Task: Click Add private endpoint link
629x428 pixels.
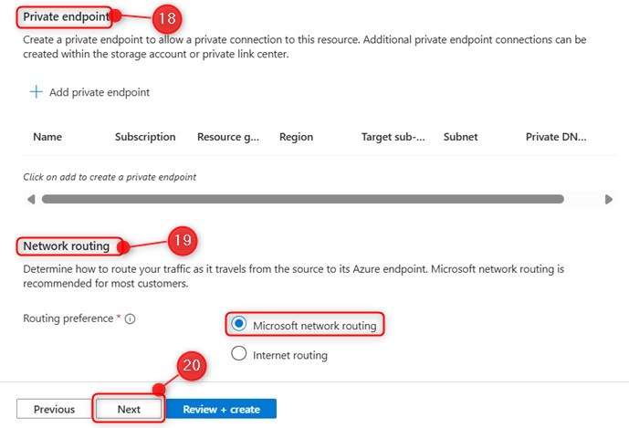Action: coord(100,92)
